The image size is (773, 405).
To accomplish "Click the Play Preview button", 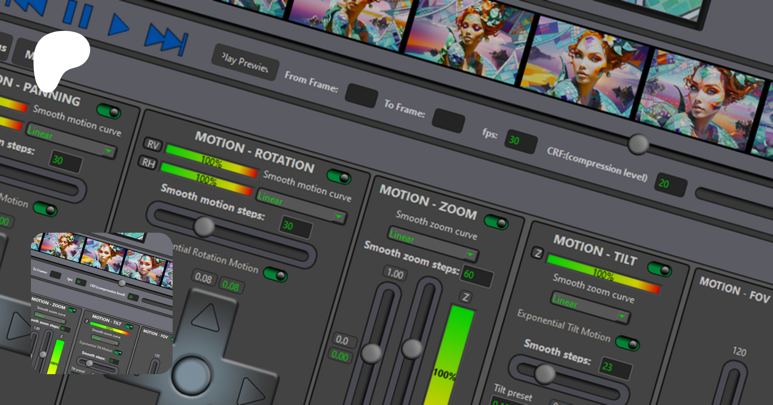I will [x=245, y=63].
